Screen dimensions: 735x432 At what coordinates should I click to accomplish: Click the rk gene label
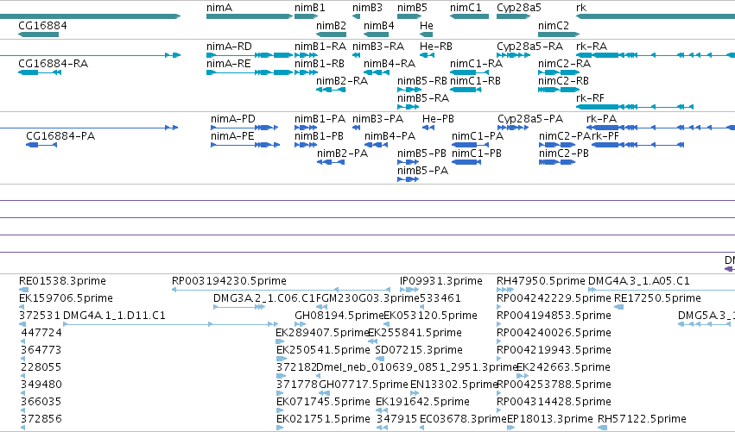581,8
